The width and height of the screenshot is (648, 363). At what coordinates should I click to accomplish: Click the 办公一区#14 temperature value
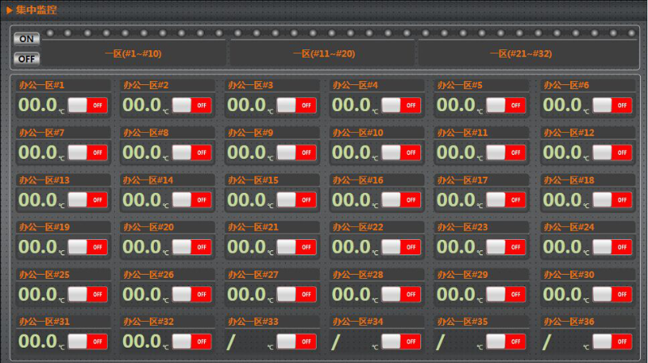[142, 199]
